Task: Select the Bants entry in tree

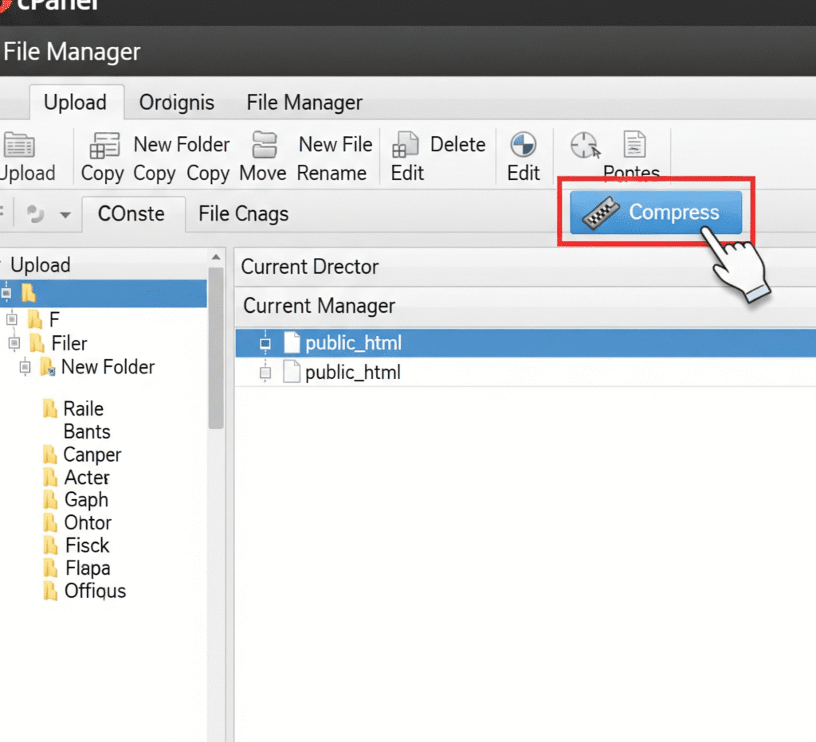Action: pos(87,432)
